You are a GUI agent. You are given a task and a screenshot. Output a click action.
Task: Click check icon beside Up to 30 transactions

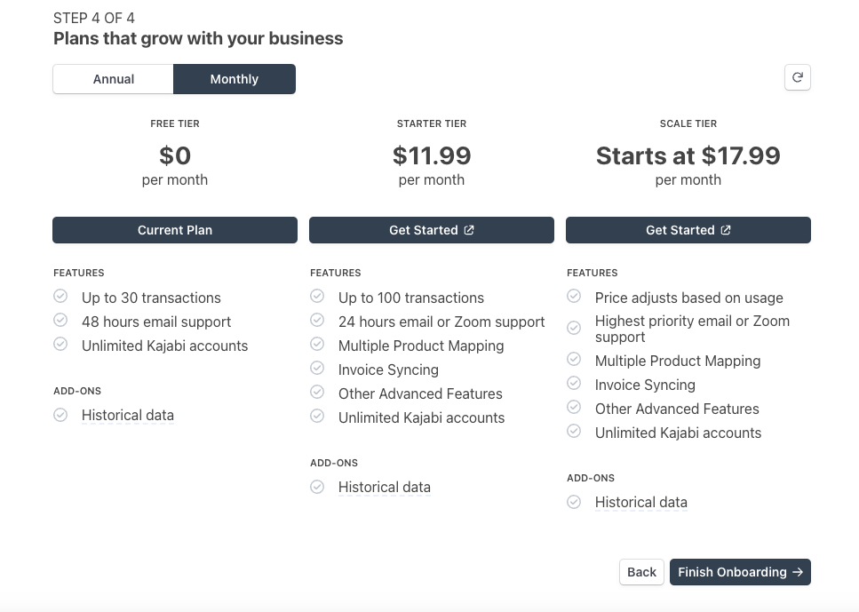(60, 297)
